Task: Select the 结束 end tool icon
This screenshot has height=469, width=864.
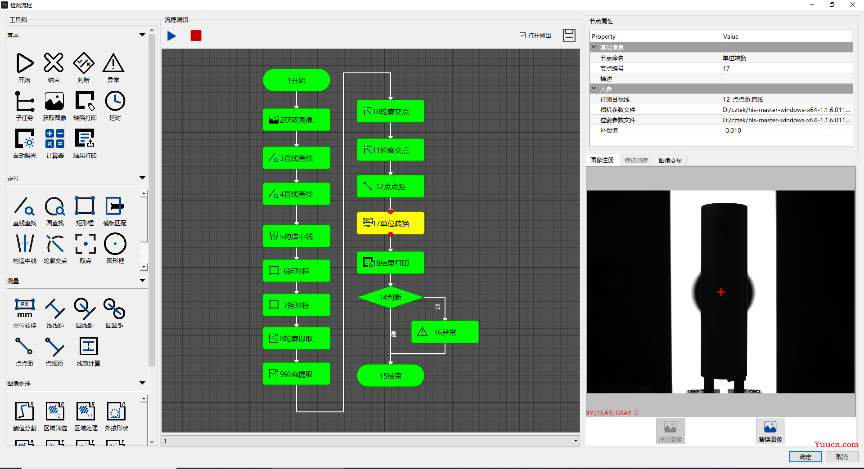Action: pos(54,63)
